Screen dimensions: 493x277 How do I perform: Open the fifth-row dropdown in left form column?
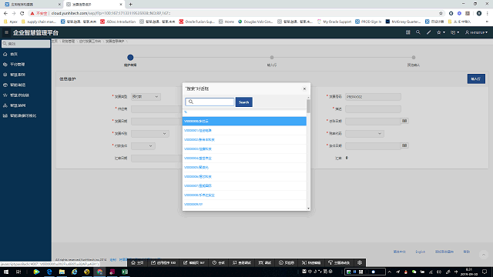coord(143,146)
